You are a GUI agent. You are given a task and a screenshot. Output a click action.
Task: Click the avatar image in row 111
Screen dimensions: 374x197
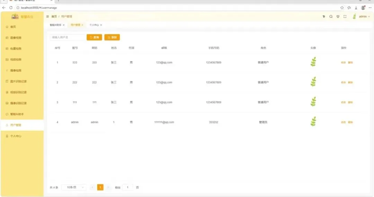(313, 102)
